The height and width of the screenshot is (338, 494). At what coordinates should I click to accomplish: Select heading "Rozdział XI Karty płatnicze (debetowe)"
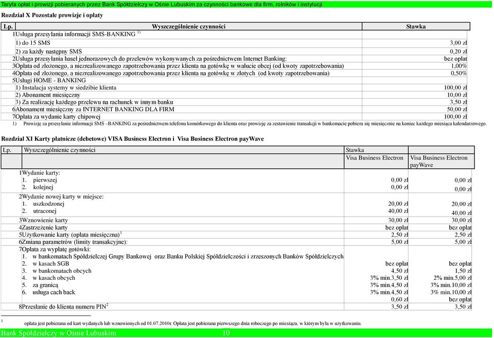coord(133,138)
